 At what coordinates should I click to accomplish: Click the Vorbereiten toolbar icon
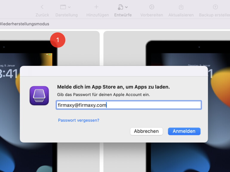click(152, 7)
